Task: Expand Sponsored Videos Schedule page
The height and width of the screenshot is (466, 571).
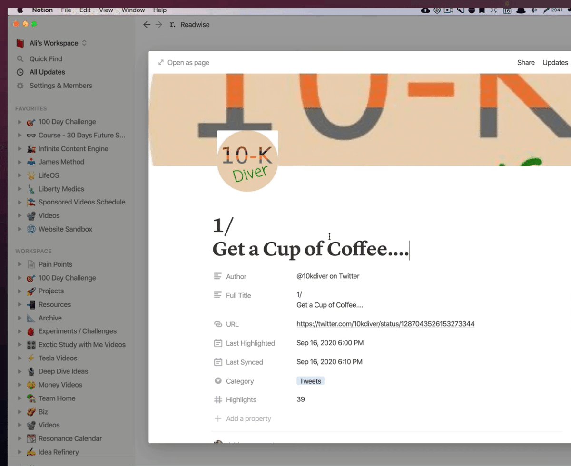Action: [20, 202]
